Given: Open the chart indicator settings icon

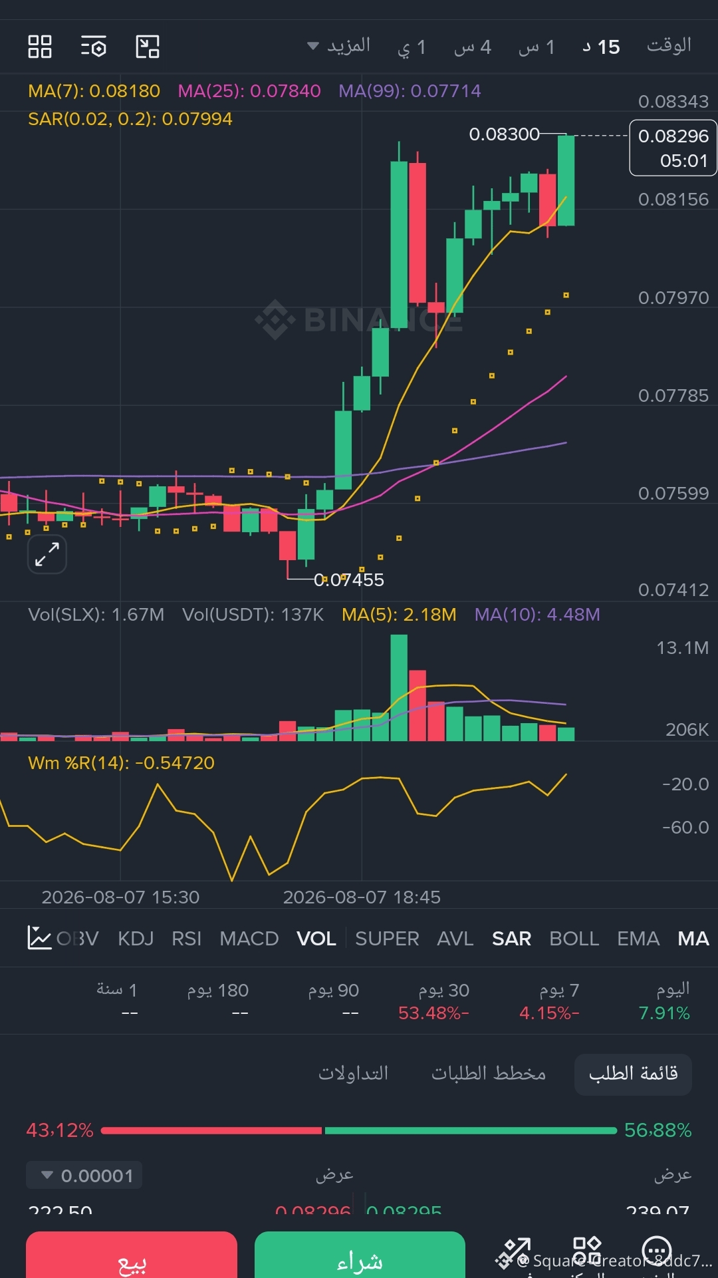Looking at the screenshot, I should tap(94, 47).
